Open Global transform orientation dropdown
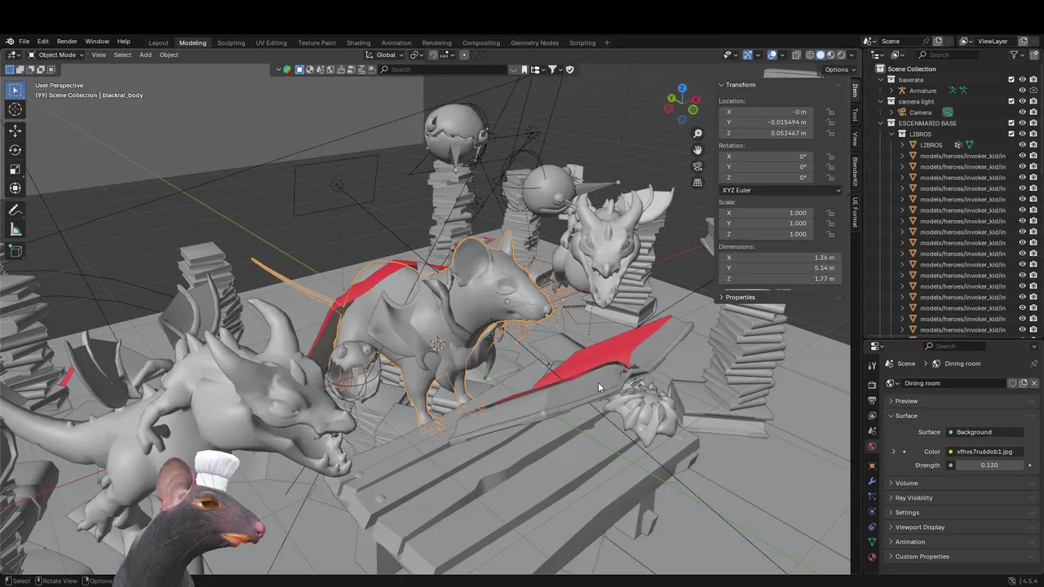The height and width of the screenshot is (587, 1044). click(x=384, y=55)
